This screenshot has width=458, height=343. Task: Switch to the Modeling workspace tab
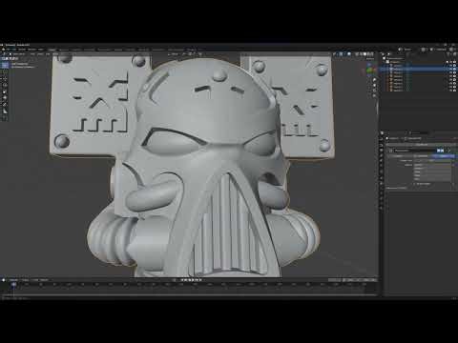[x=65, y=50]
